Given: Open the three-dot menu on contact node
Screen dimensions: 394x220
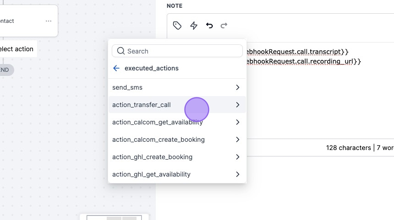Looking at the screenshot, I should pos(49,21).
